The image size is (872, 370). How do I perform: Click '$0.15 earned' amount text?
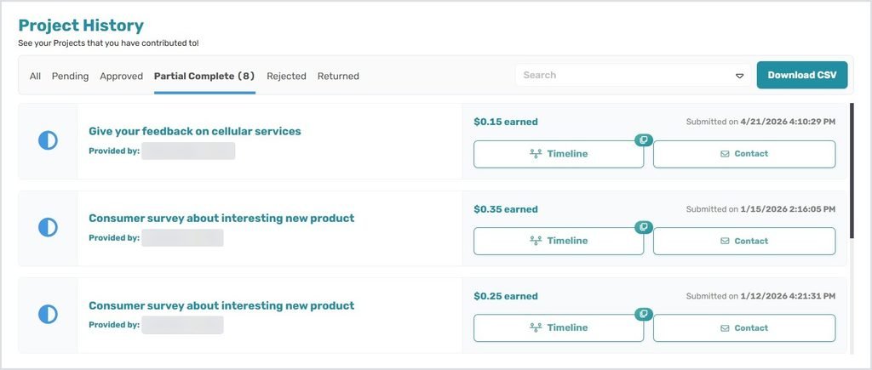point(506,122)
